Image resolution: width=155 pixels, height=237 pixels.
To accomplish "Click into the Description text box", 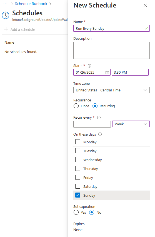I will click(111, 50).
